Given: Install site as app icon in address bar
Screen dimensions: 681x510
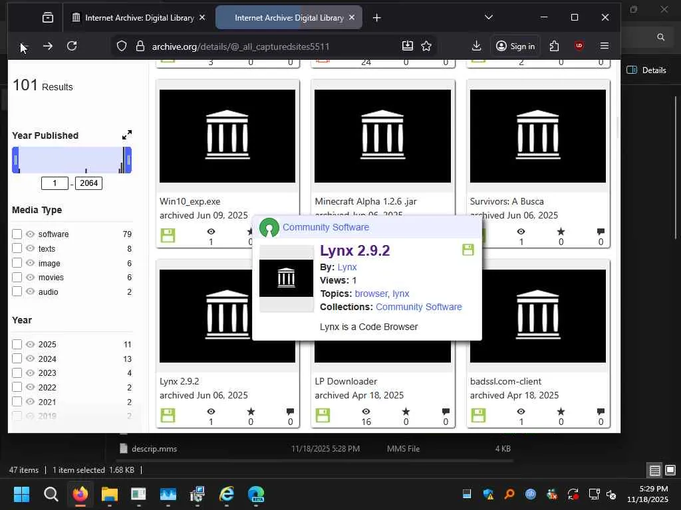Looking at the screenshot, I should click(408, 46).
